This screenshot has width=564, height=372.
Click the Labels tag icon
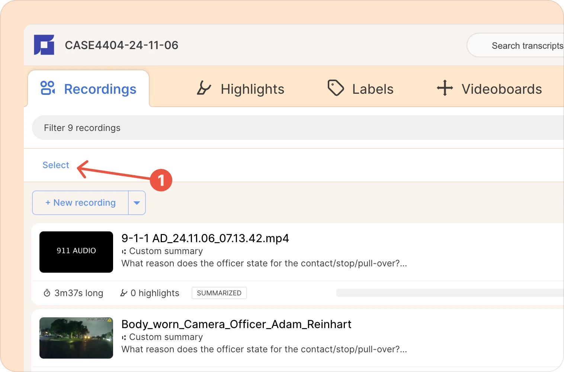(x=336, y=88)
